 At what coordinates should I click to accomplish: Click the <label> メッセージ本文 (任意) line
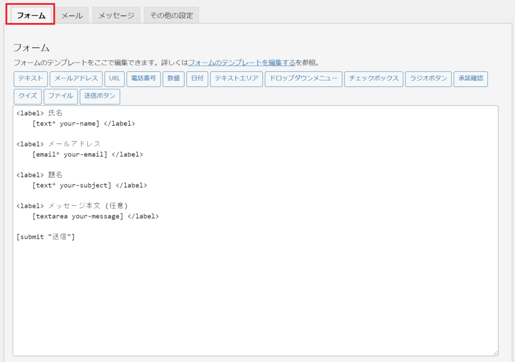click(72, 205)
